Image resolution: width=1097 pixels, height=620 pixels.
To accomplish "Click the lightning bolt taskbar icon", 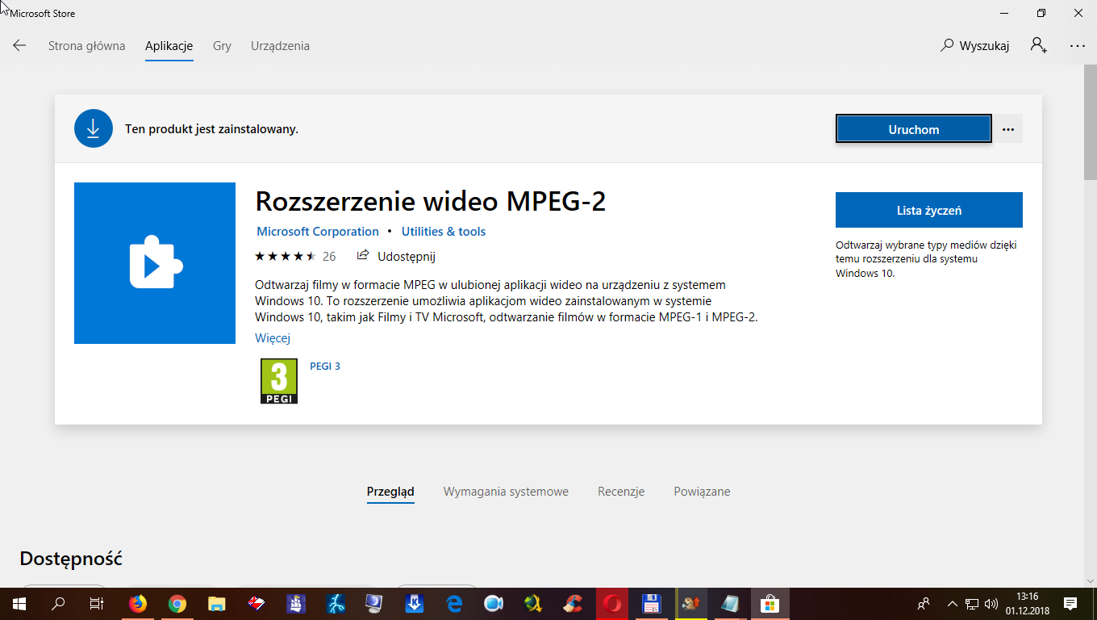I will pyautogui.click(x=336, y=603).
